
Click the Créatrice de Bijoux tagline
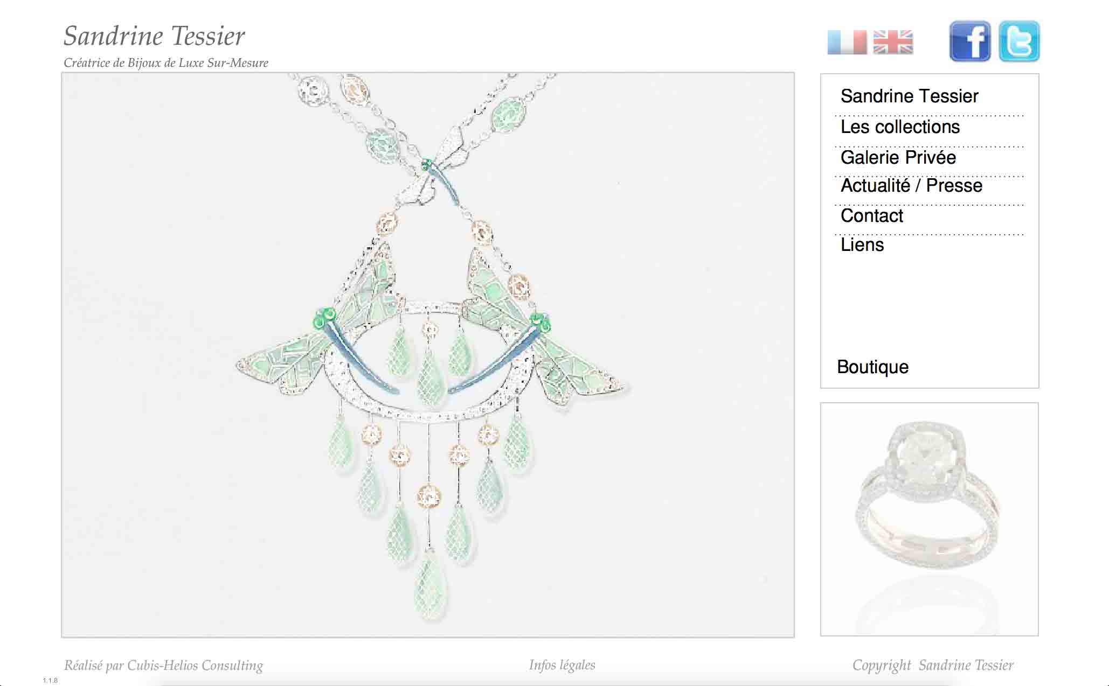pos(166,62)
